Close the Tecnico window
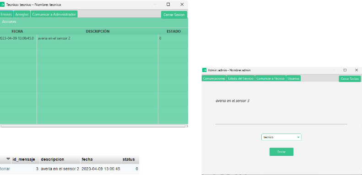The height and width of the screenshot is (175, 362). (x=182, y=5)
